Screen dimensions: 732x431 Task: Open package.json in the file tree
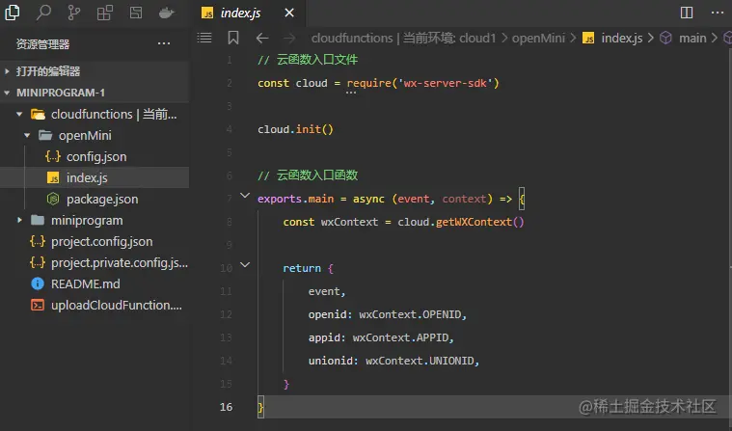coord(95,199)
